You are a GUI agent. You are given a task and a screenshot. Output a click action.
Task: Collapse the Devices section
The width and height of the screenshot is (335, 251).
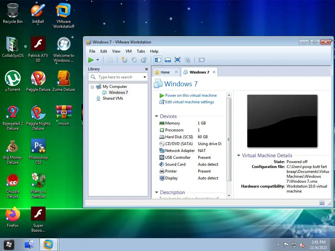coord(156,116)
